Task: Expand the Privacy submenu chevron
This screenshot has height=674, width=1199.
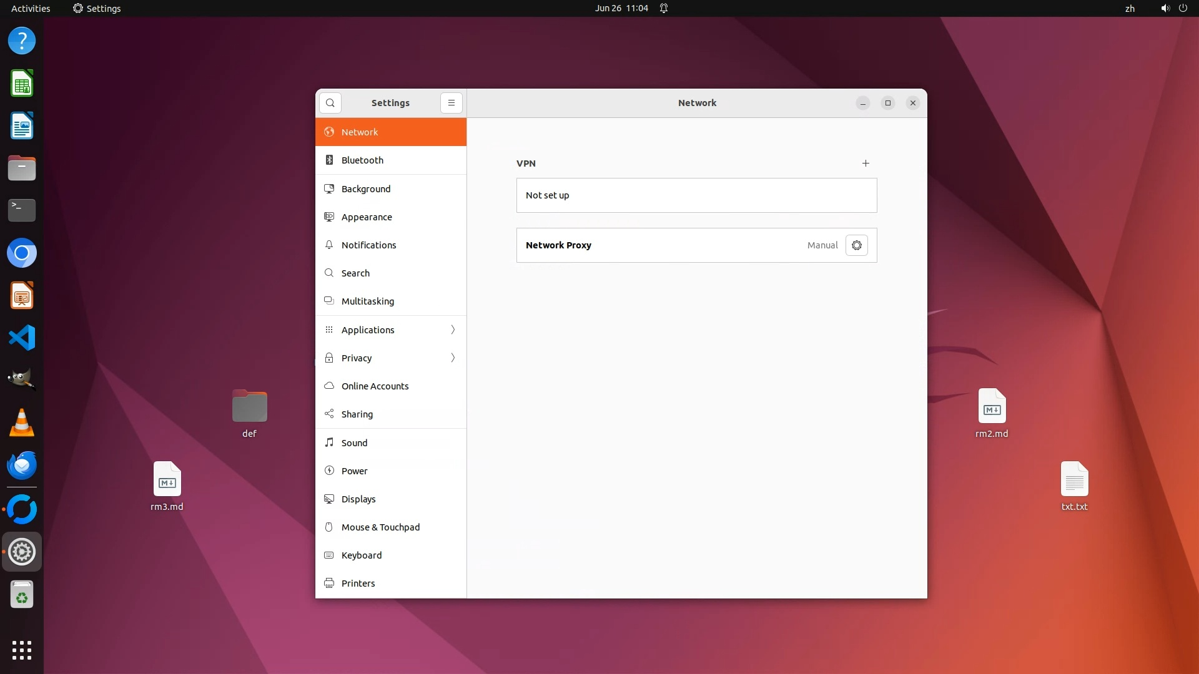Action: pos(453,358)
